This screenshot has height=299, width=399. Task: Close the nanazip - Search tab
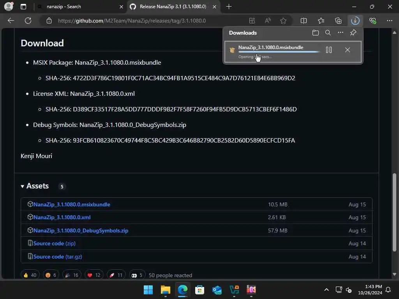click(122, 7)
